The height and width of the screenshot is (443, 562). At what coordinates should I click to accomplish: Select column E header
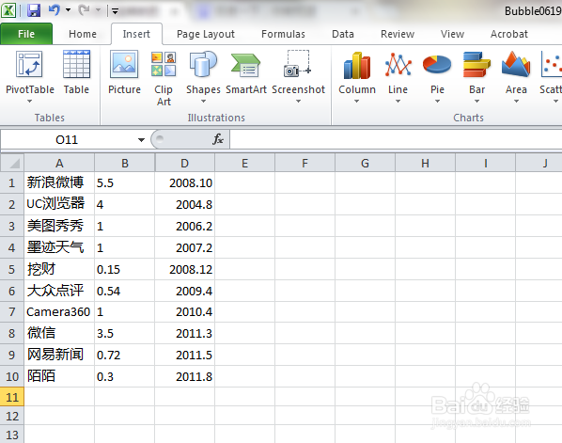pyautogui.click(x=244, y=164)
